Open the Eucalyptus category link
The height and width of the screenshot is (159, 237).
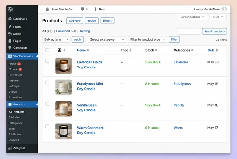point(182,84)
